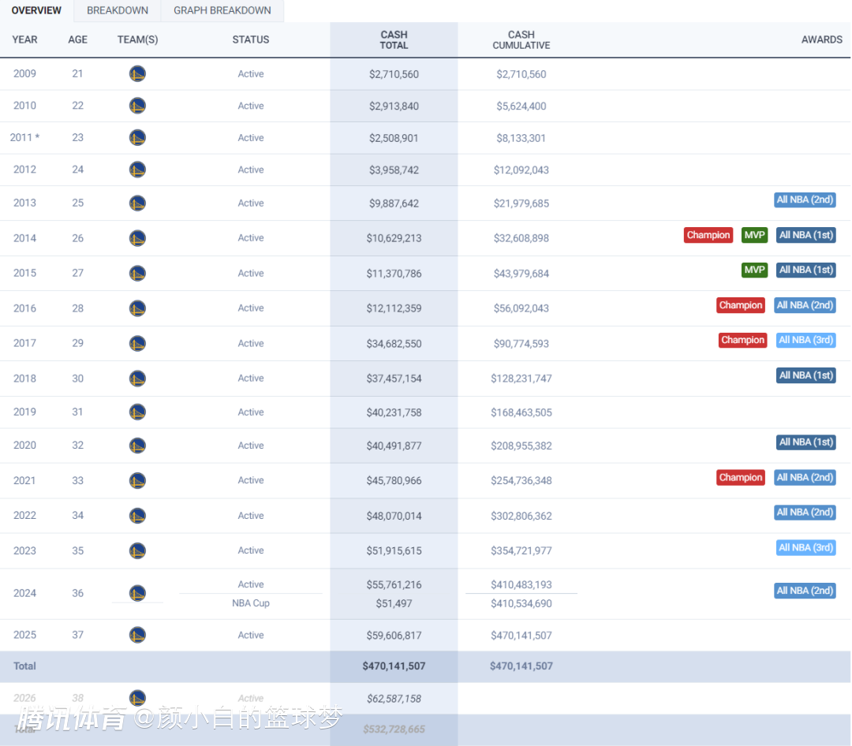Click the Warriors team logo in 2019 row
This screenshot has height=746, width=852.
(x=137, y=412)
